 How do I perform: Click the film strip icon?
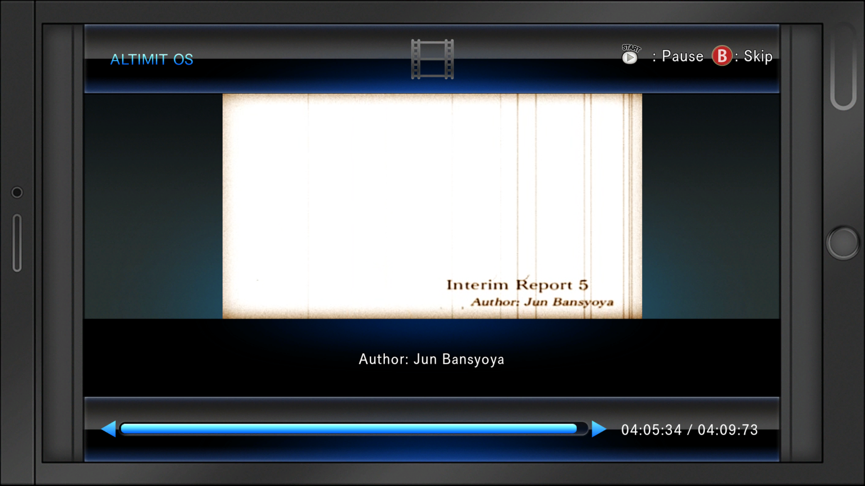point(432,59)
